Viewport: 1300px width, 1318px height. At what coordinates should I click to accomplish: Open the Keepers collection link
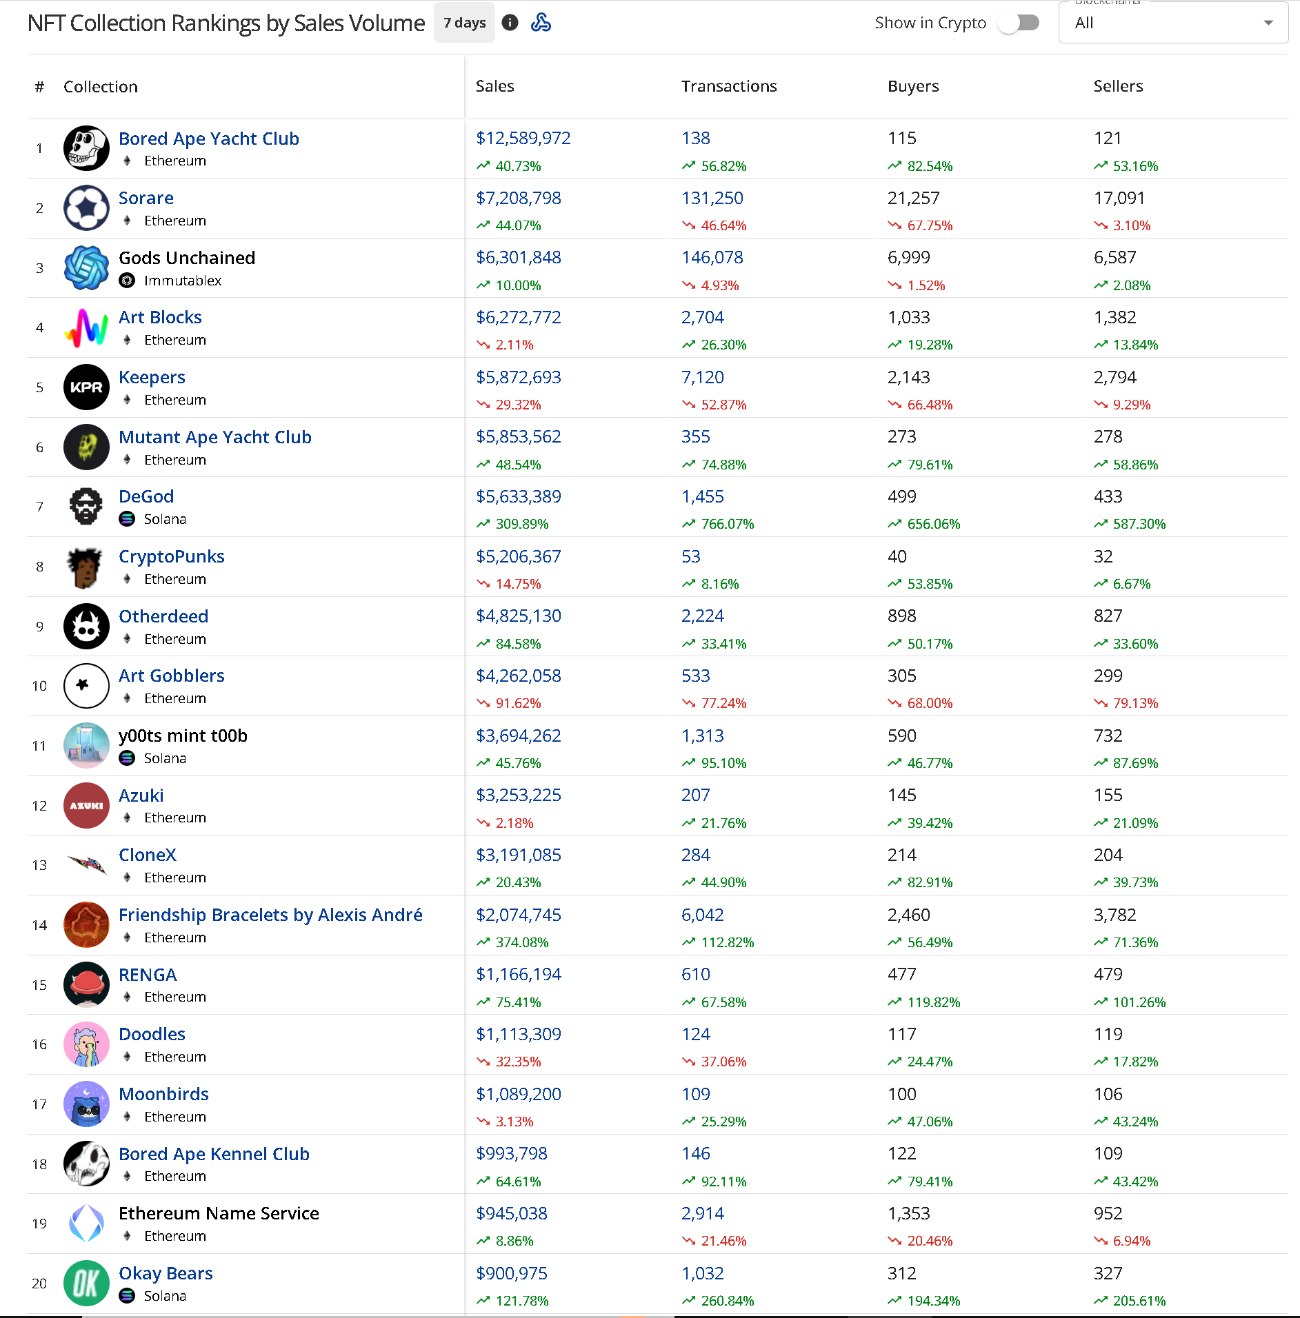point(152,377)
